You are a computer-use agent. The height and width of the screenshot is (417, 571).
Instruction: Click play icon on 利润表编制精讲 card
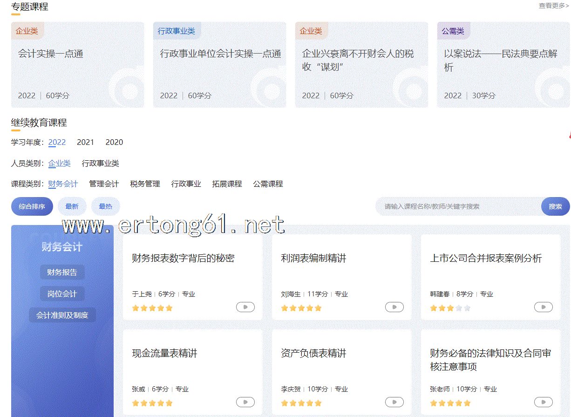point(394,307)
